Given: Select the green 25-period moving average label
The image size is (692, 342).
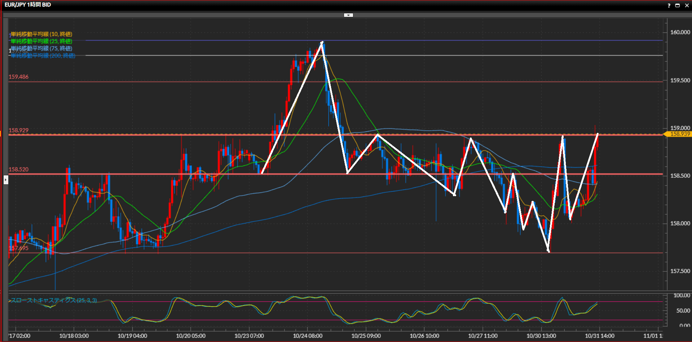Looking at the screenshot, I should 41,41.
